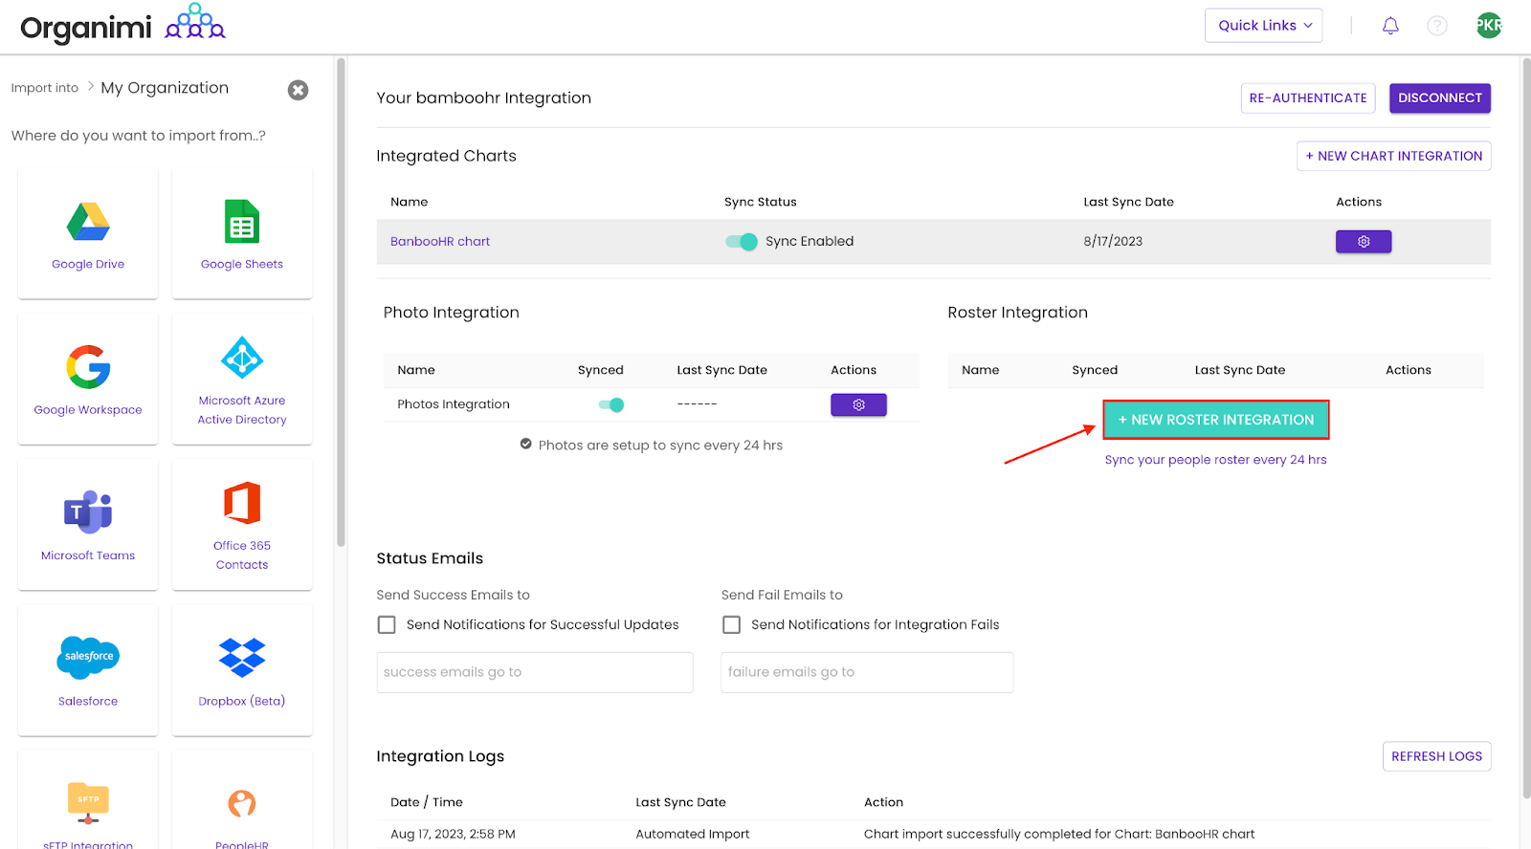Click the DISCONNECT button

(x=1439, y=98)
